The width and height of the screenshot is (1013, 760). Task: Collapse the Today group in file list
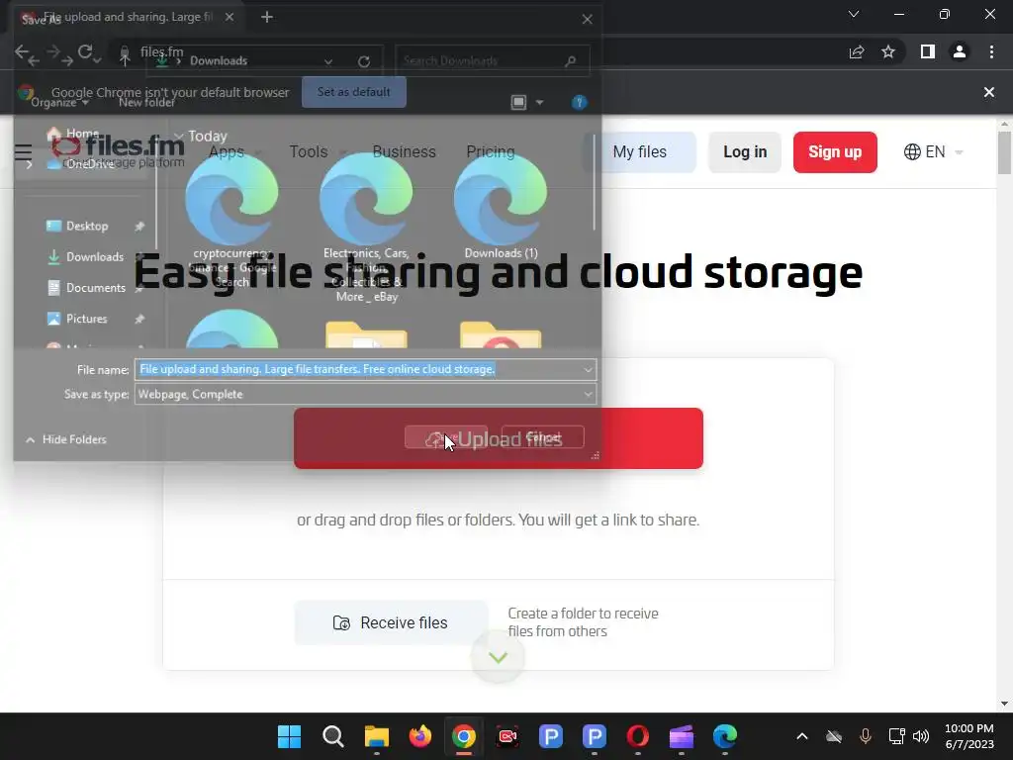tap(179, 136)
